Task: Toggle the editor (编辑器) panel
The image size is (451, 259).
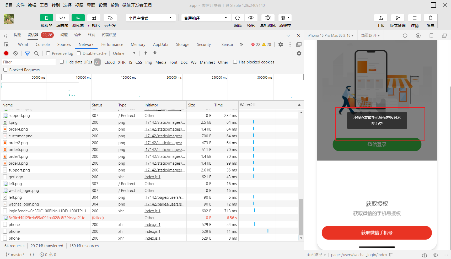Action: pos(62,18)
